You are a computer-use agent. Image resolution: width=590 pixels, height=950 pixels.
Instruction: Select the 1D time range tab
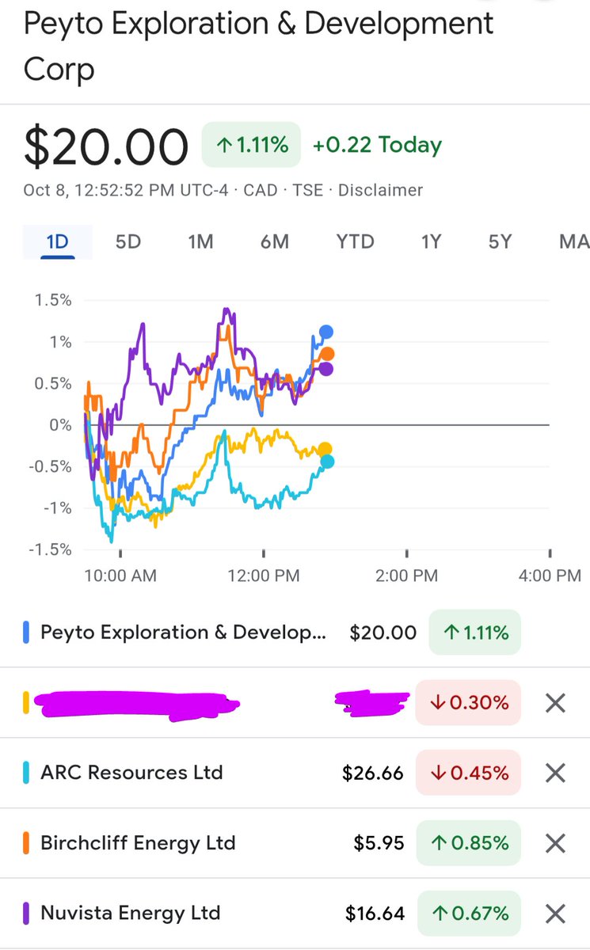point(57,241)
